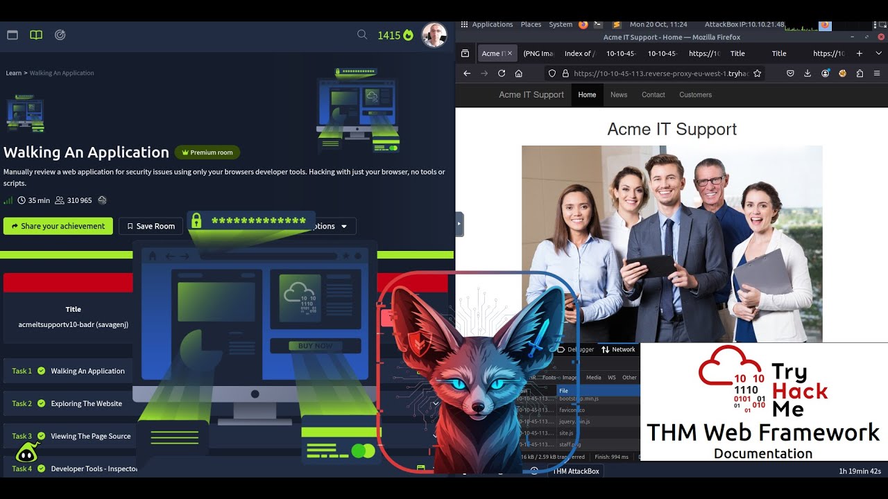The image size is (888, 499).
Task: Go back in Firefox
Action: 467,73
